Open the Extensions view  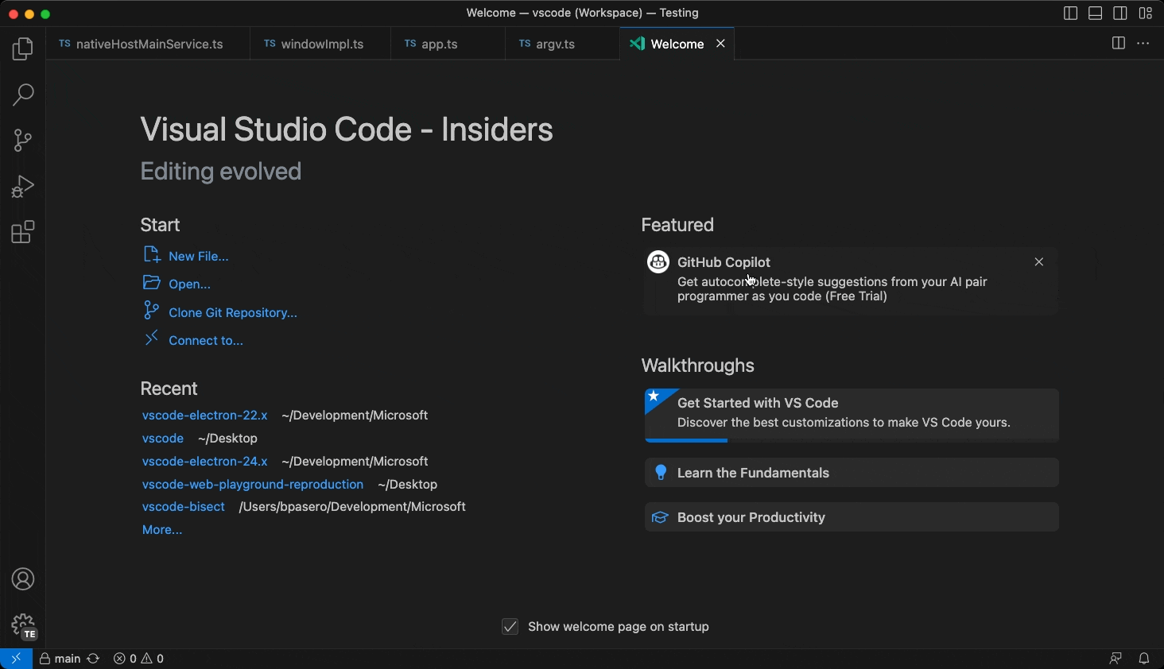[x=22, y=231]
